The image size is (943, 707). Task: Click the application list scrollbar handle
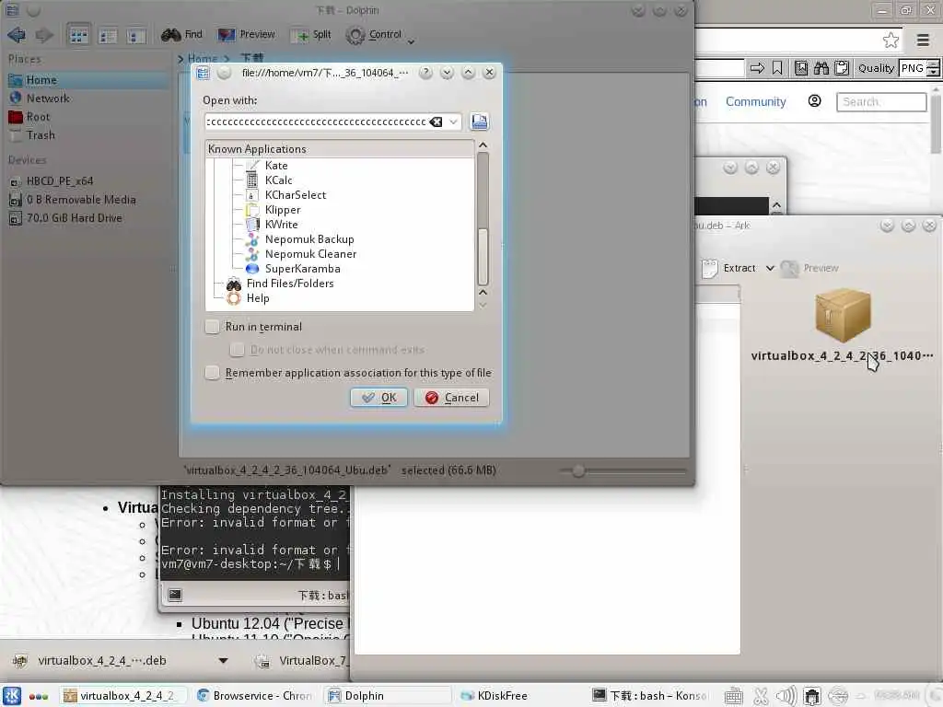coord(483,257)
